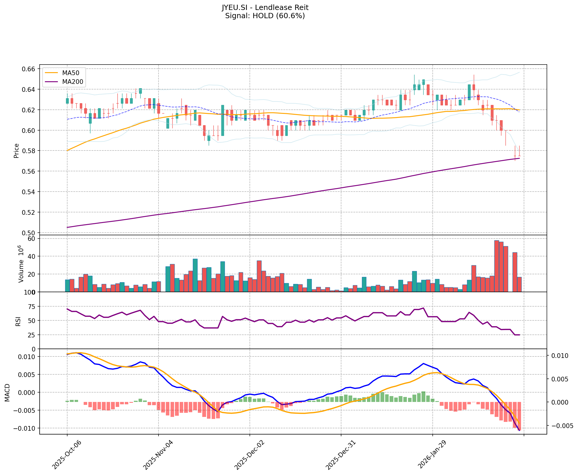578x475 pixels.
Task: Click the 2025-Nov-04 date axis label
Action: (x=157, y=454)
